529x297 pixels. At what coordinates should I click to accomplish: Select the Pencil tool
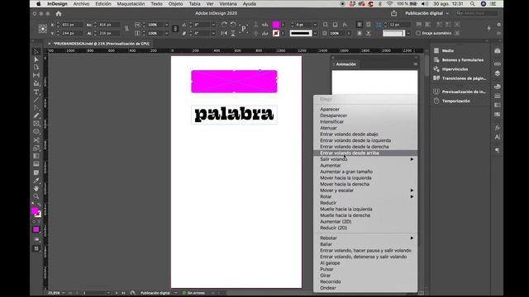36,115
